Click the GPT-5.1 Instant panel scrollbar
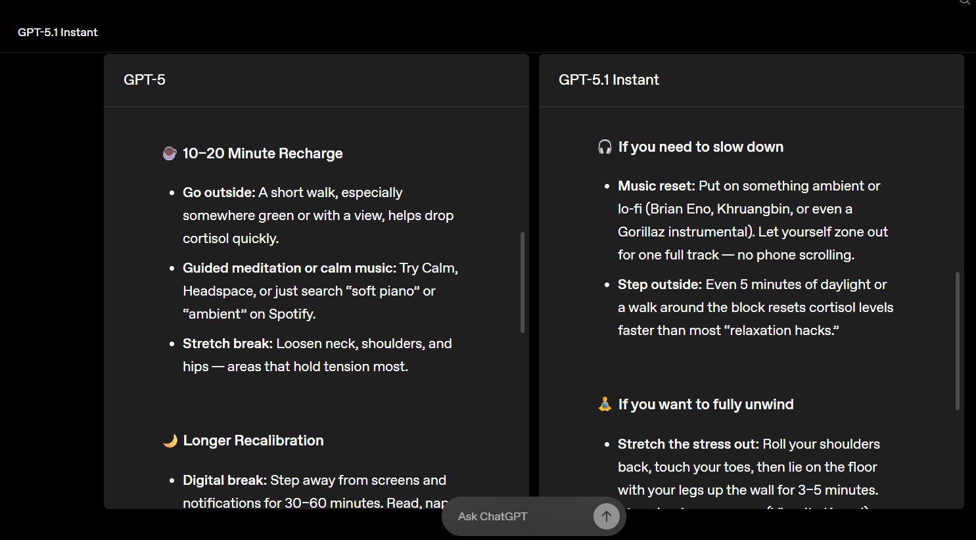 (958, 342)
